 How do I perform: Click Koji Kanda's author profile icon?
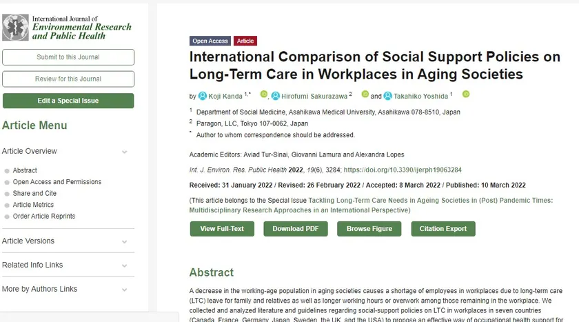[x=203, y=96]
